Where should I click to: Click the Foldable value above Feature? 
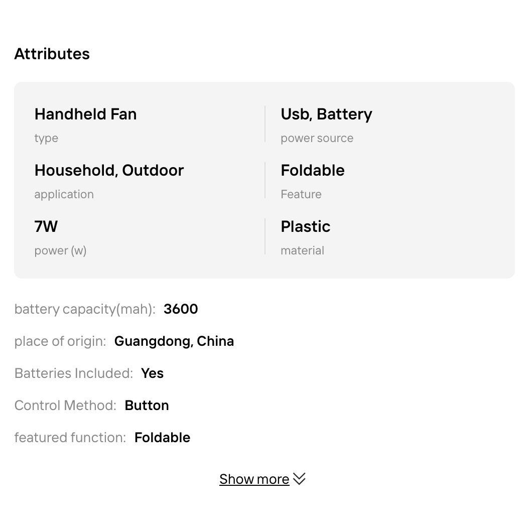click(312, 170)
